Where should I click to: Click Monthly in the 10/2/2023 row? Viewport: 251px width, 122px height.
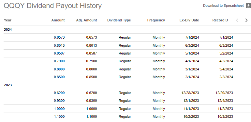coord(159,116)
